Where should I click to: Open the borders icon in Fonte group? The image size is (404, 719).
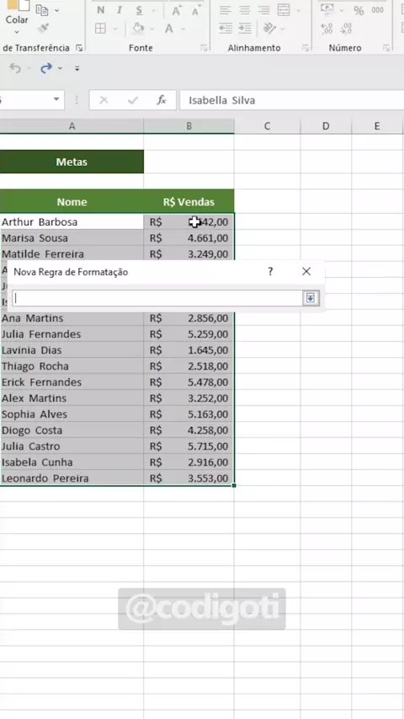tap(100, 29)
